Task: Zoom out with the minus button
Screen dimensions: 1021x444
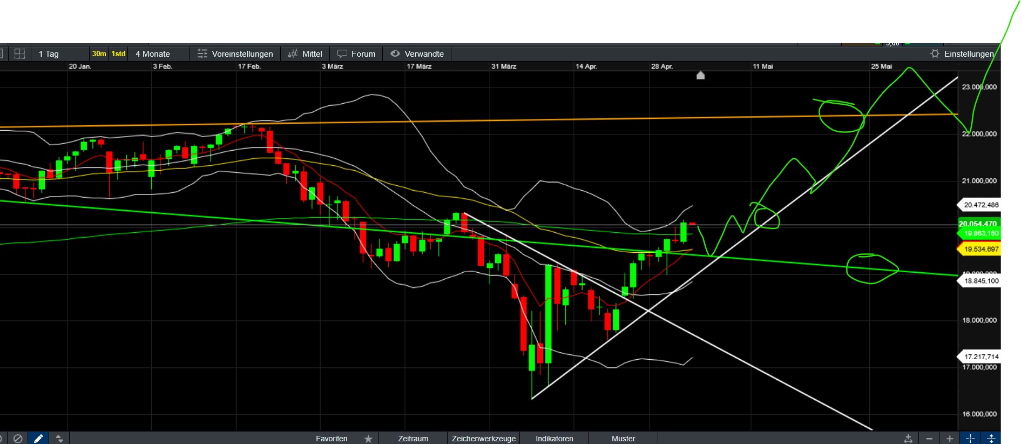Action: tap(929, 439)
